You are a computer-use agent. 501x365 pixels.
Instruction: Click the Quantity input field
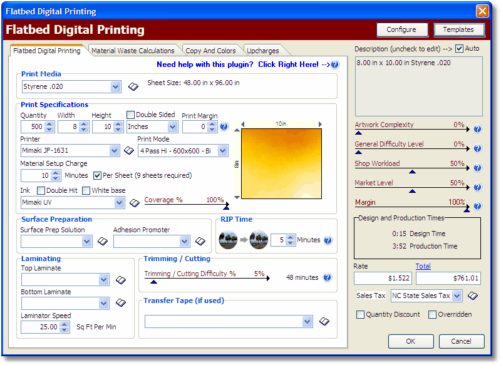click(33, 127)
